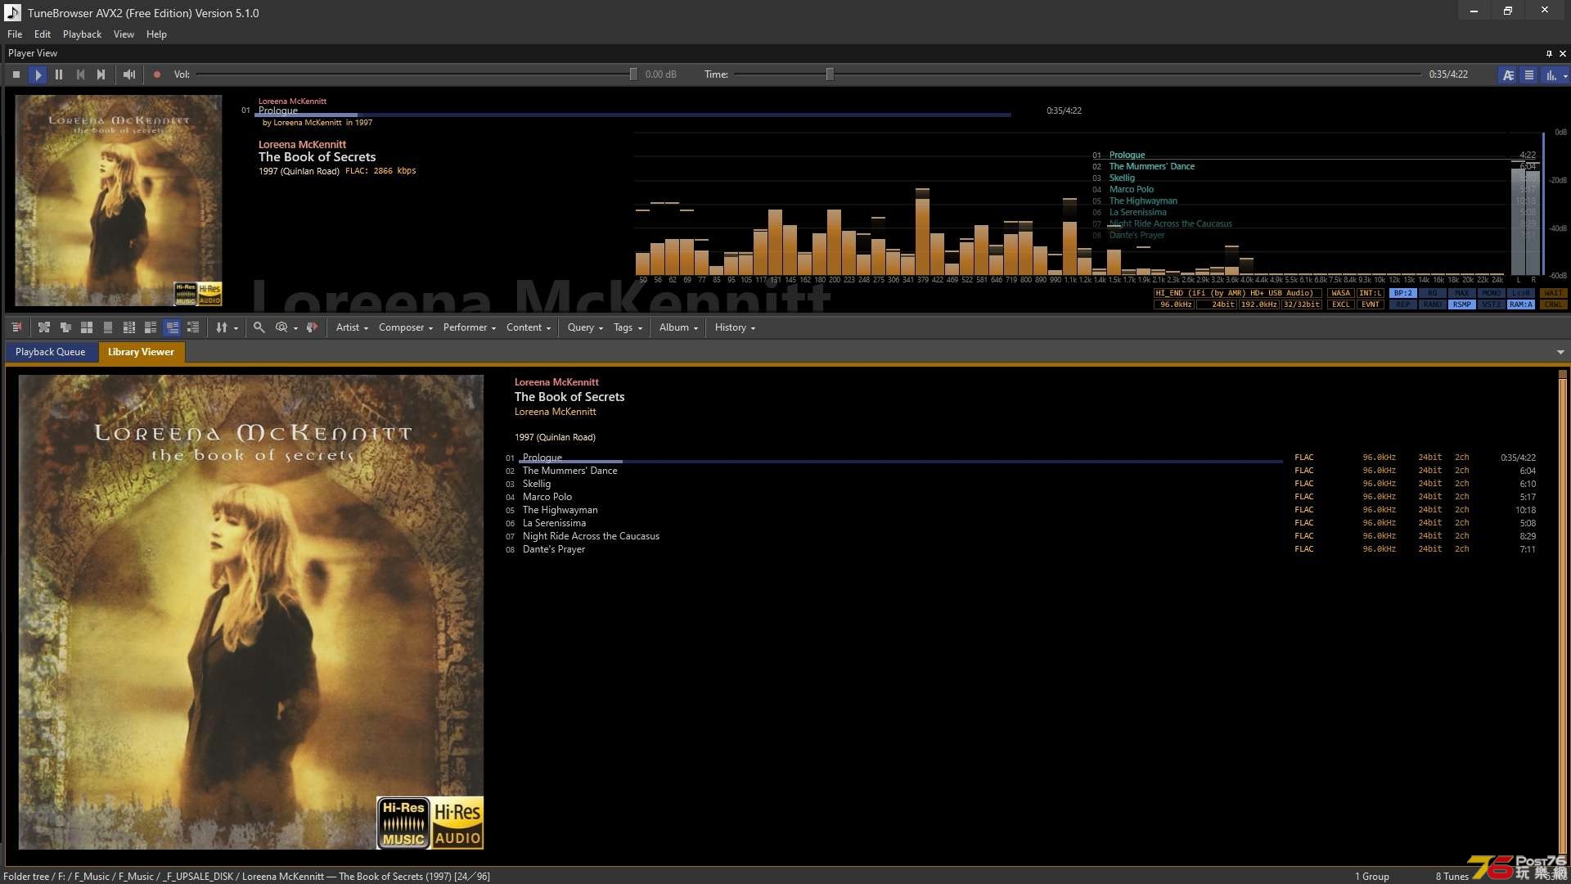The width and height of the screenshot is (1571, 884).
Task: Open the Composer dropdown
Action: pyautogui.click(x=406, y=327)
